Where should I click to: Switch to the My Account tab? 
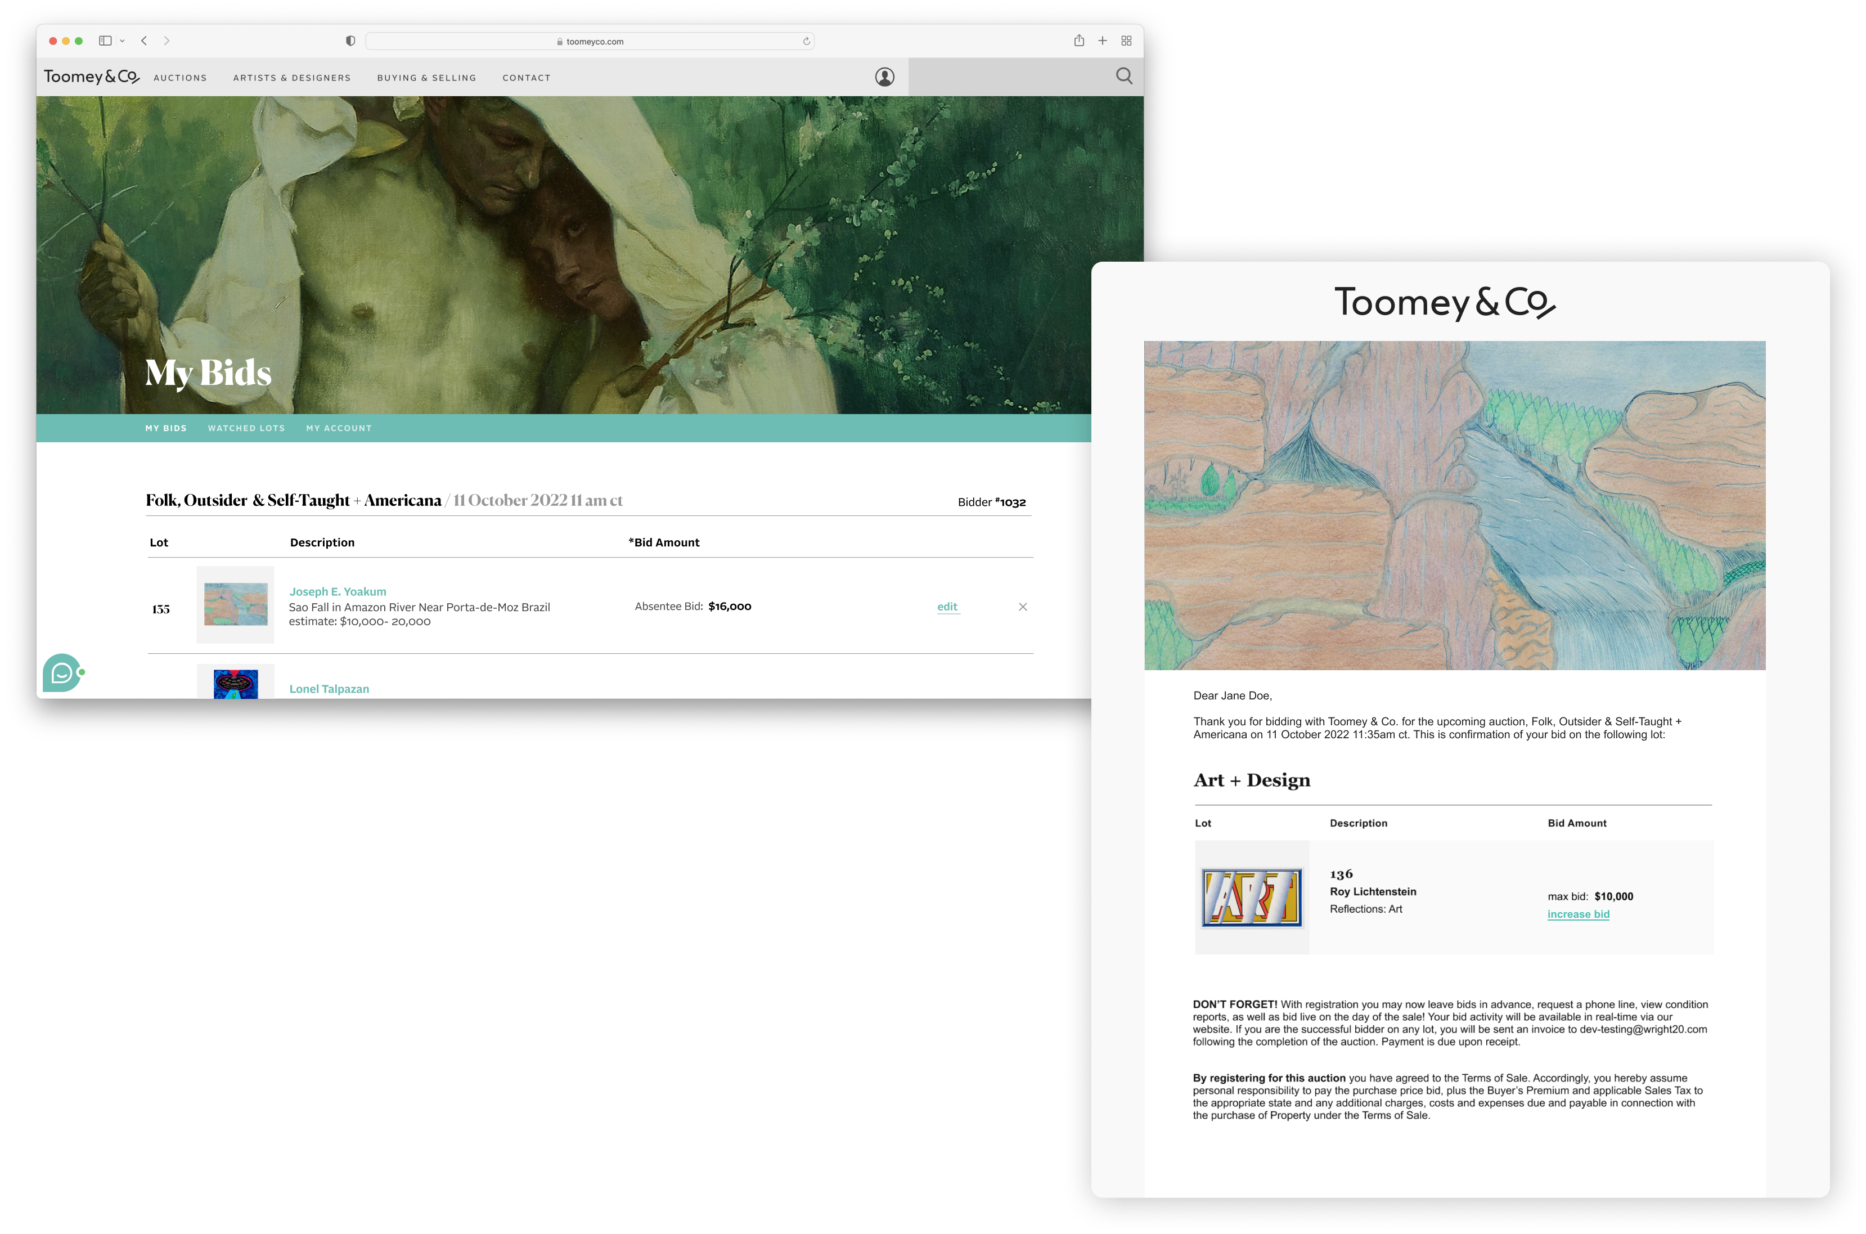pyautogui.click(x=339, y=428)
